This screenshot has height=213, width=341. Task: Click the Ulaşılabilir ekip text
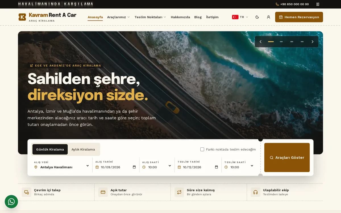pos(276,190)
